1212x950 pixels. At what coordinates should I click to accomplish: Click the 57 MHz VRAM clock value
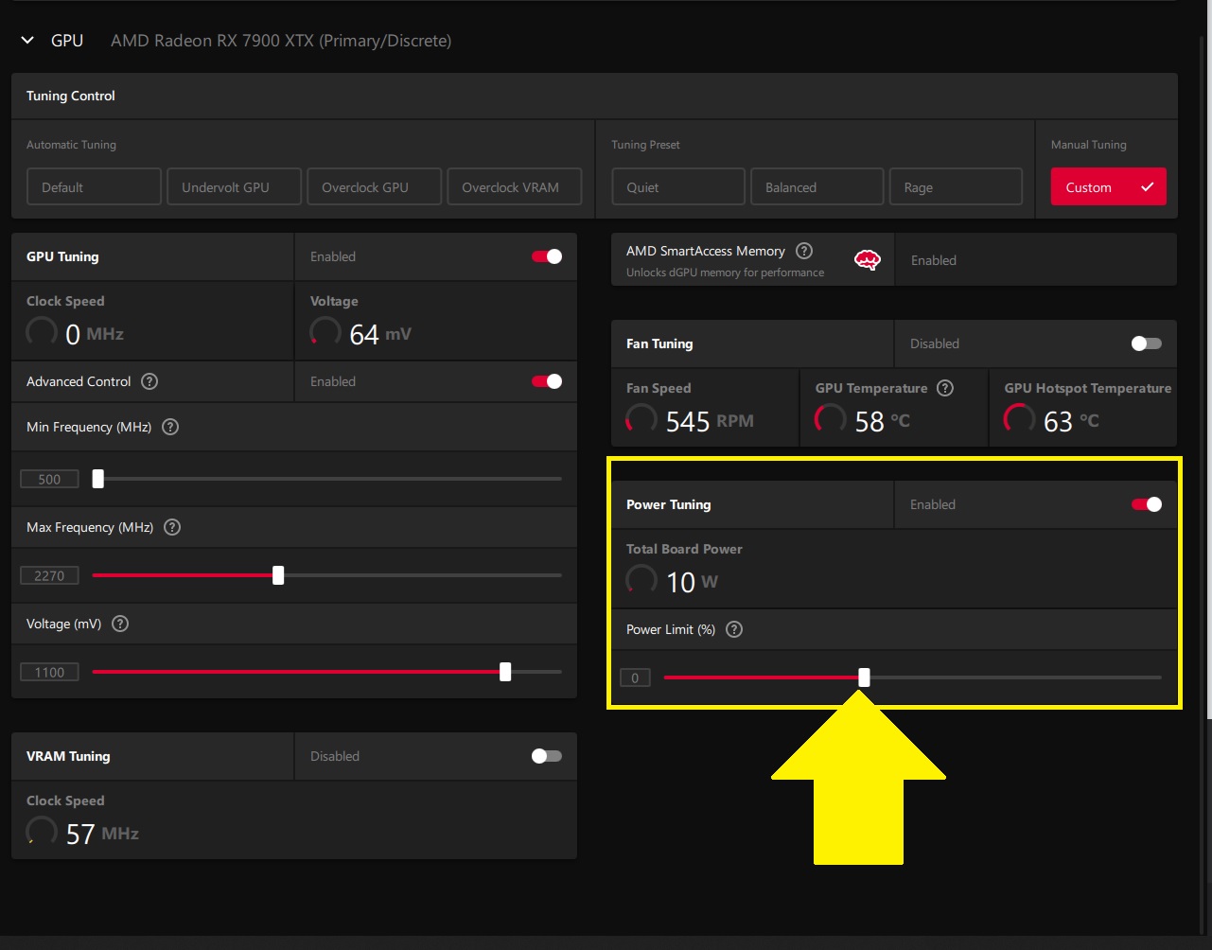[103, 834]
